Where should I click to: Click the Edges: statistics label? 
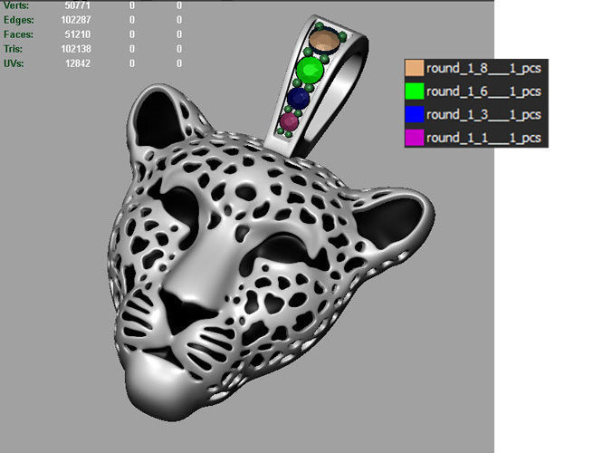point(18,20)
